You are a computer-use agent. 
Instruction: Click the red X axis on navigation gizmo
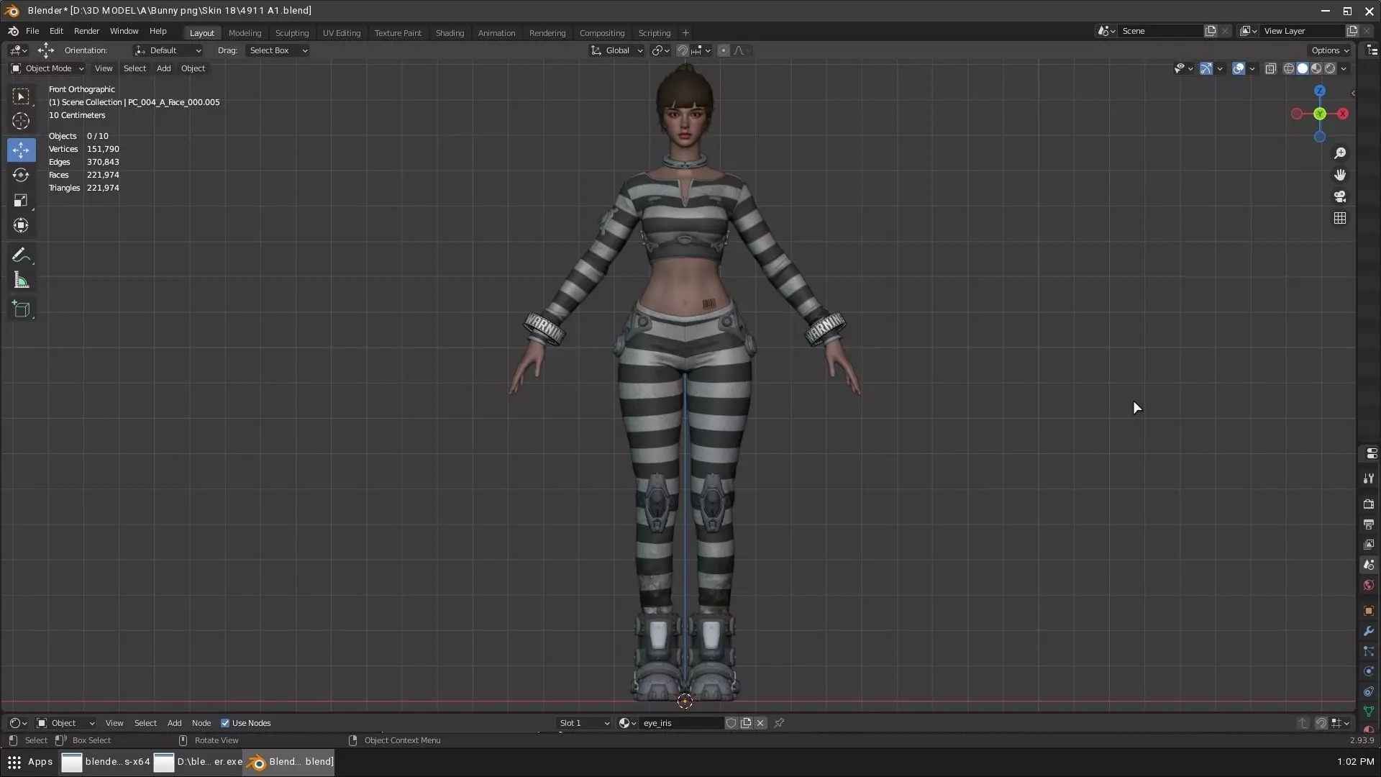pos(1343,114)
